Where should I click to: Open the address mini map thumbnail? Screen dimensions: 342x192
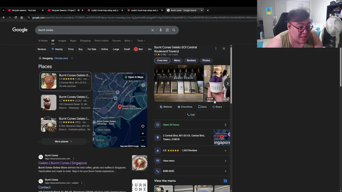[x=222, y=137]
